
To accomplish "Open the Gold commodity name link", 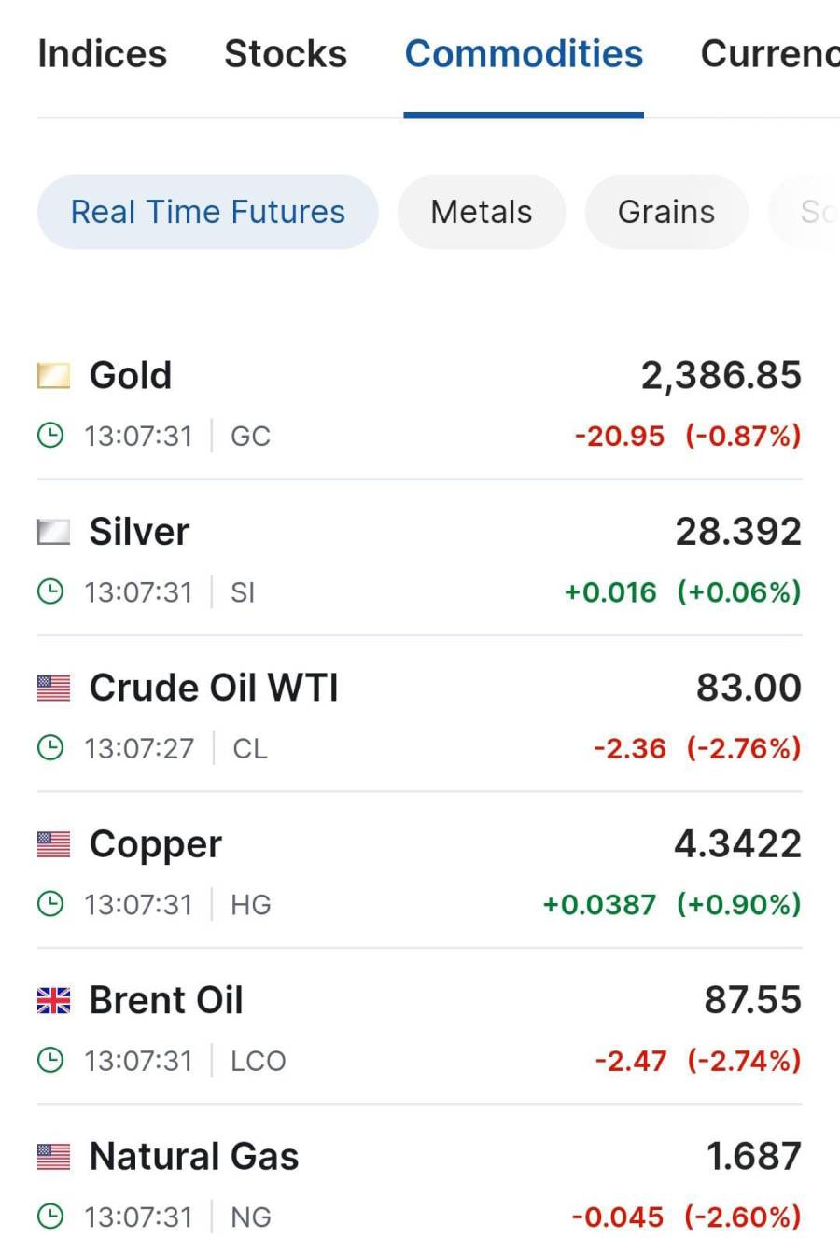I will point(131,375).
